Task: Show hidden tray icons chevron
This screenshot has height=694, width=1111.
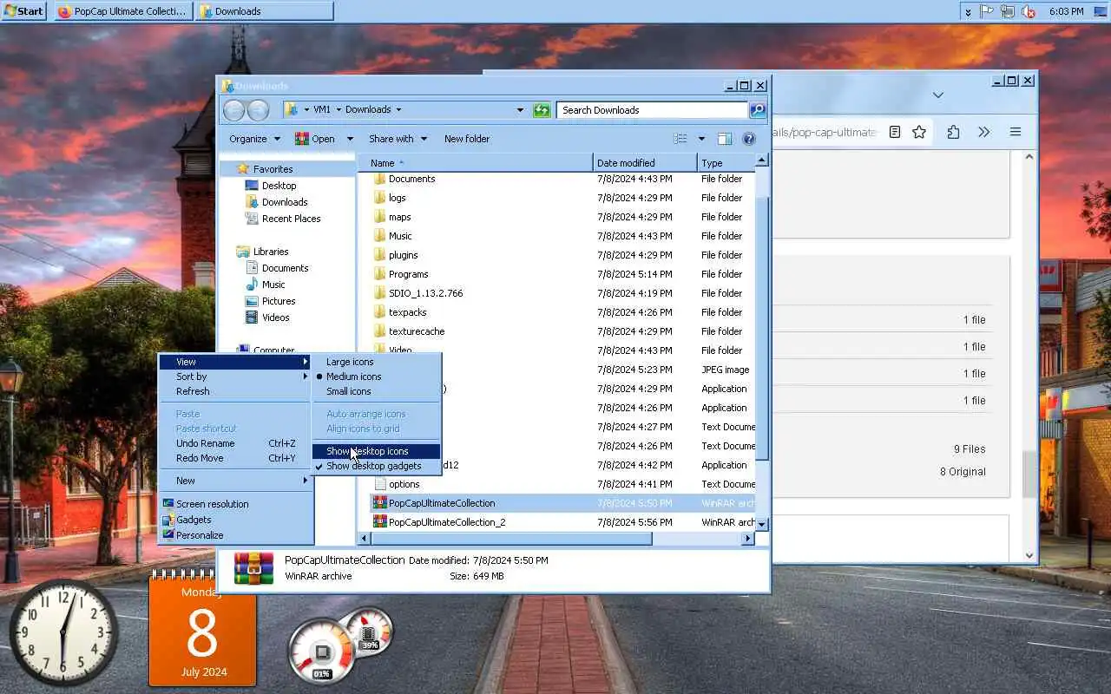Action: pyautogui.click(x=967, y=11)
